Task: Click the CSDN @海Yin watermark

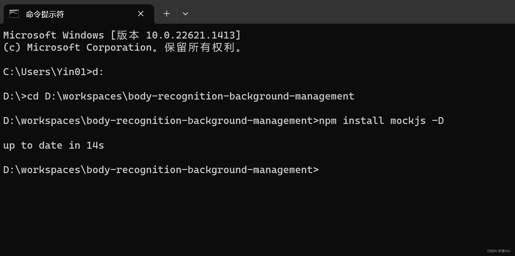Action: coord(499,251)
